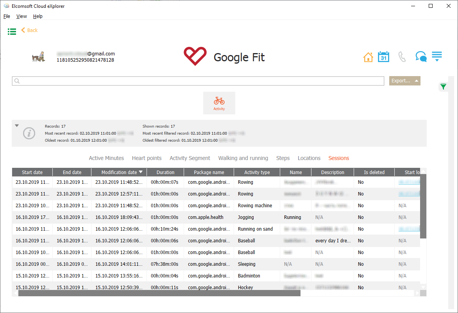
Task: Open the phone calls icon
Action: [x=402, y=57]
